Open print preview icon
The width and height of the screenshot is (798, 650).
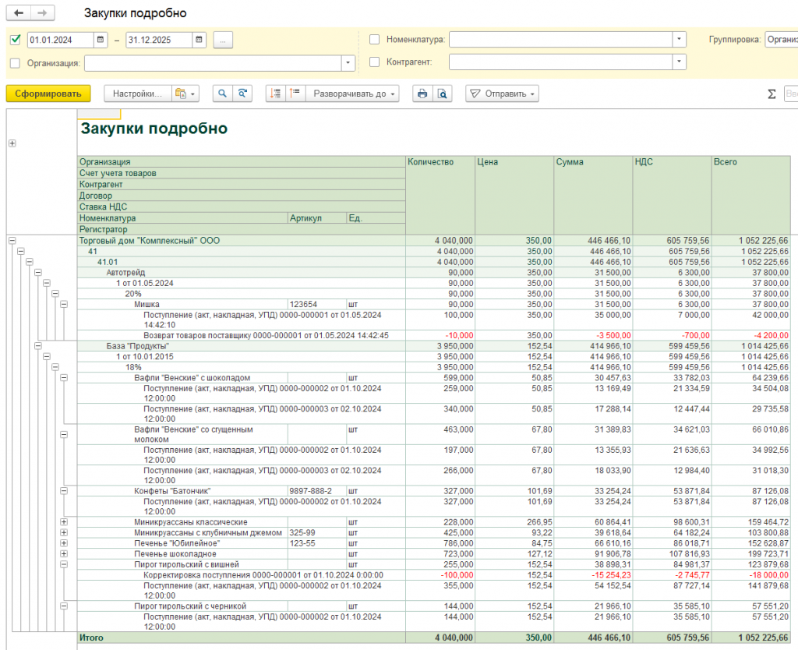pos(443,94)
